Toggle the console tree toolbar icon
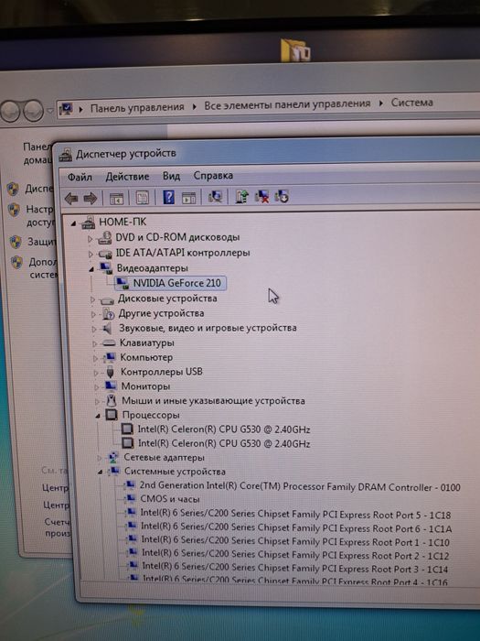480x641 pixels. [116, 199]
